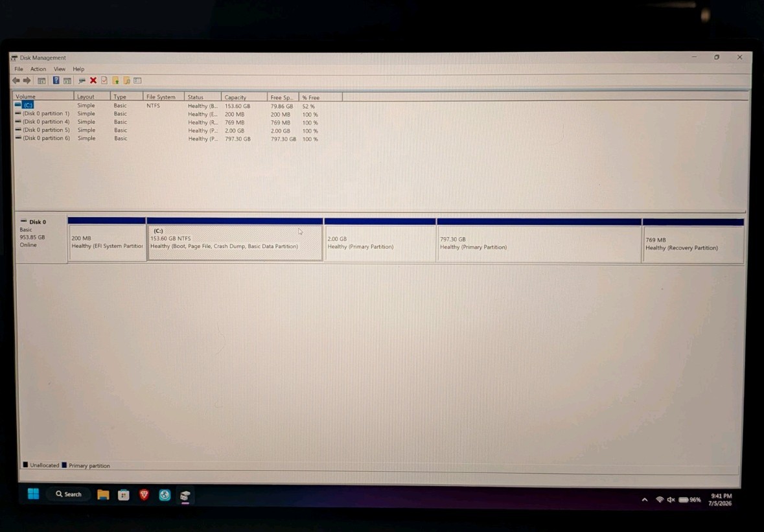Viewport: 764px width, 532px height.
Task: Open Microsoft Store from the taskbar
Action: pos(124,495)
